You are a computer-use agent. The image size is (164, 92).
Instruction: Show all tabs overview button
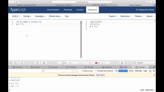(x=153, y=2)
